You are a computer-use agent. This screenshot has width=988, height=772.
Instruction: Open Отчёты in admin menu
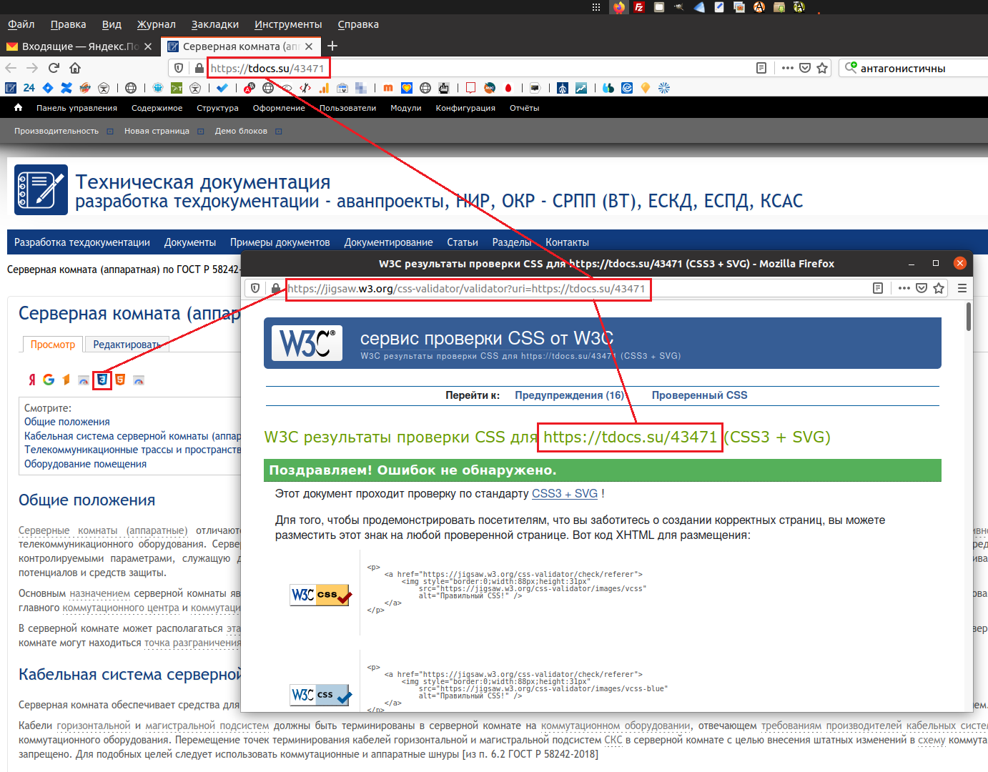(x=525, y=108)
